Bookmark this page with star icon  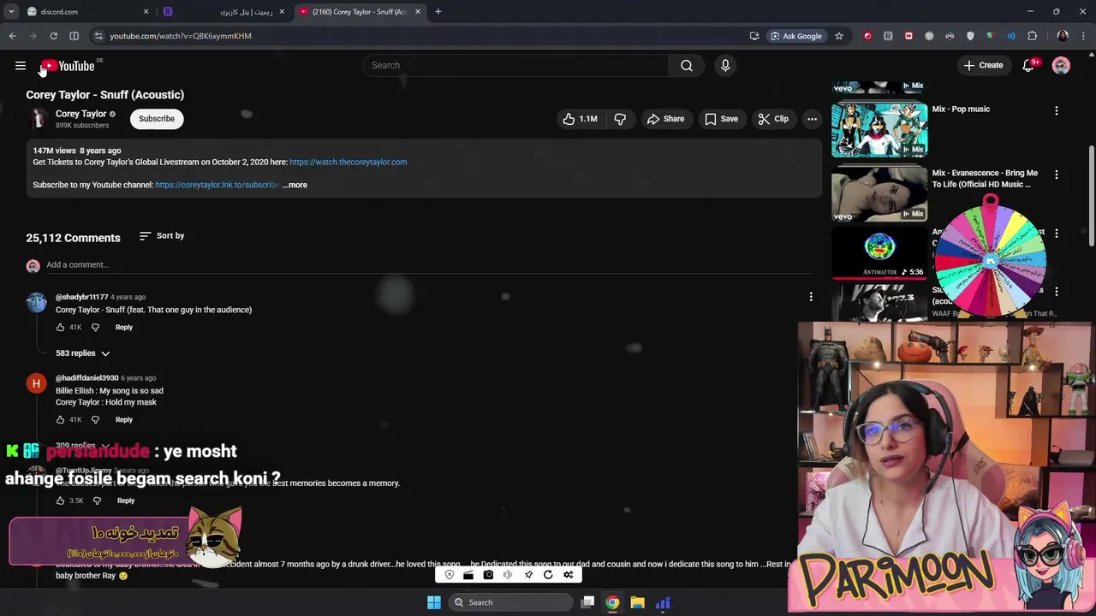839,36
